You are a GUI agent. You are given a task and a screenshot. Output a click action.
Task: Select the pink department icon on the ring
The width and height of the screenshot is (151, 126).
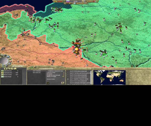[x=11, y=61]
